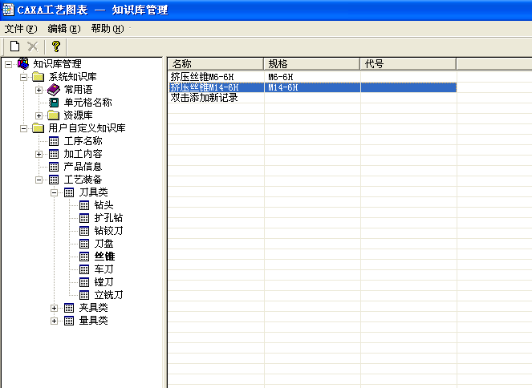Click the table icon beside 钻铰刀
Image resolution: width=532 pixels, height=388 pixels.
point(84,231)
